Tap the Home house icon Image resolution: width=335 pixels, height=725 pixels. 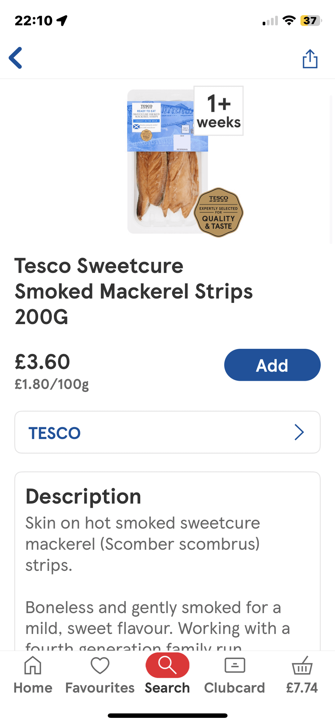33,665
